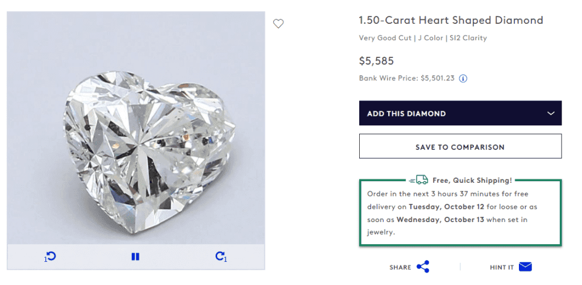Click the SI2 Clarity specification
Viewport: 582px width, 285px height.
coord(469,39)
